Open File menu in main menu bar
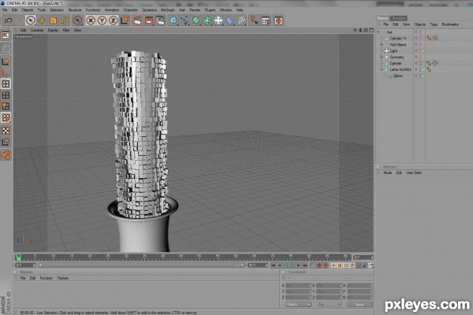Screen dimensions: 473x315 pos(5,10)
